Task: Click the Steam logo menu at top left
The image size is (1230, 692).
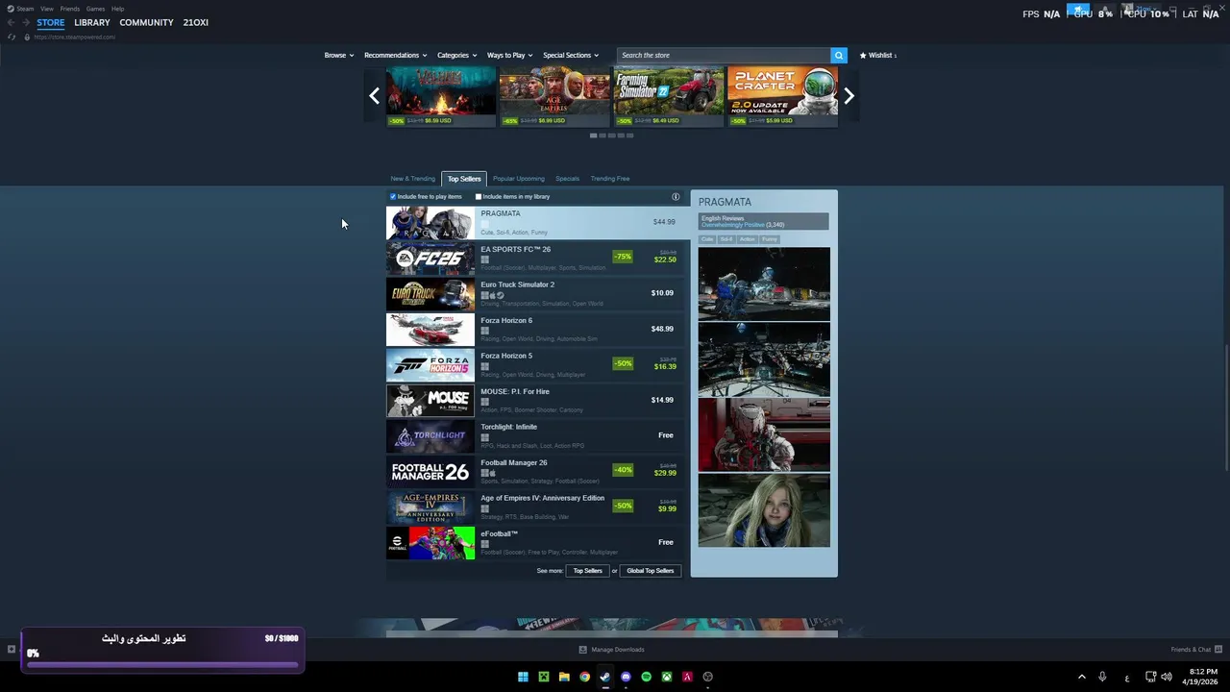Action: (20, 9)
